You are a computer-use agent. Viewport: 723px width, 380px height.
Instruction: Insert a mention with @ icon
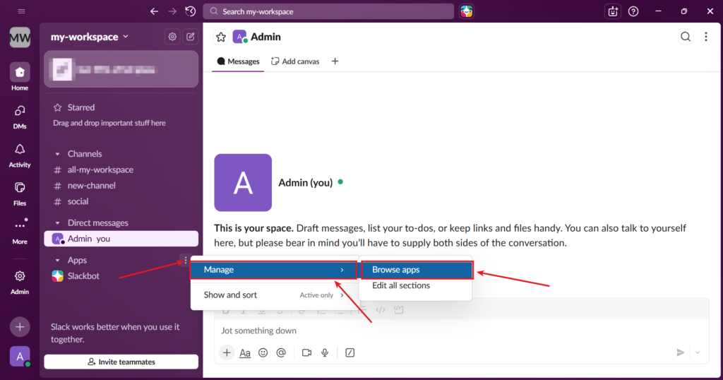pyautogui.click(x=281, y=352)
